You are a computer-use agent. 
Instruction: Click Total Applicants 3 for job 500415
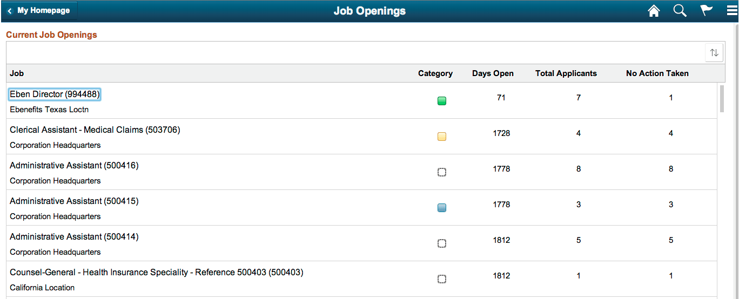[x=579, y=205]
